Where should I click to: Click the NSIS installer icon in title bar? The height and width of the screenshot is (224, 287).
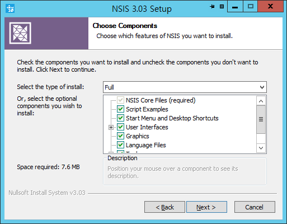pyautogui.click(x=10, y=9)
